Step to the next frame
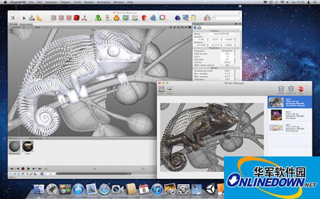The image size is (320, 199). pyautogui.click(x=34, y=169)
